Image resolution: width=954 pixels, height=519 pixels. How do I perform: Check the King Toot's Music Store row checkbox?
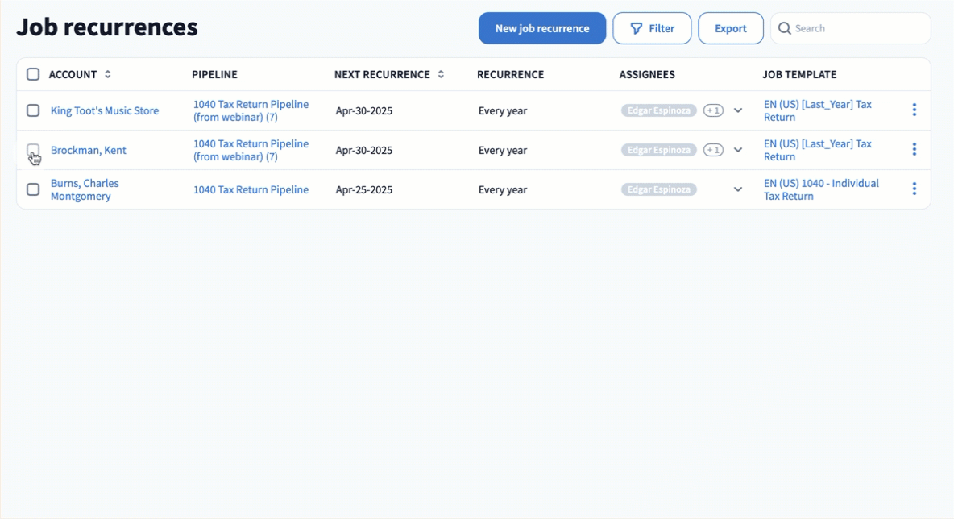pyautogui.click(x=33, y=110)
